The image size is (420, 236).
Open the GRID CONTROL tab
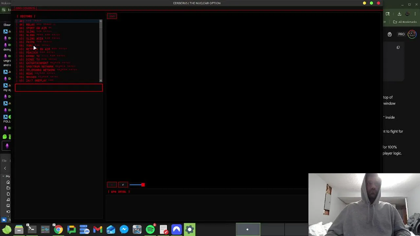(25, 8)
